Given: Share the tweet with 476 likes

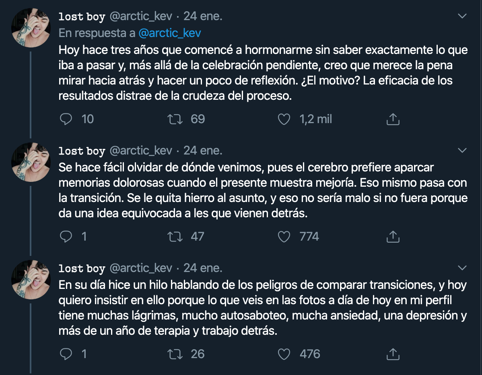Looking at the screenshot, I should 393,354.
